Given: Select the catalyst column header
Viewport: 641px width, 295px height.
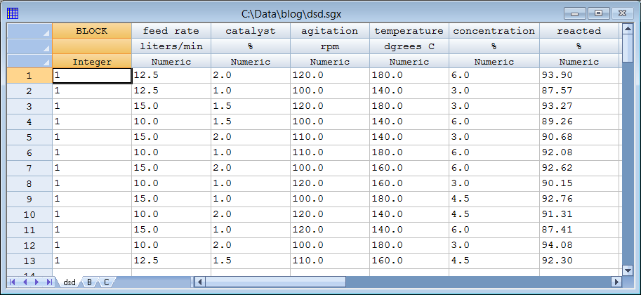Looking at the screenshot, I should click(251, 31).
